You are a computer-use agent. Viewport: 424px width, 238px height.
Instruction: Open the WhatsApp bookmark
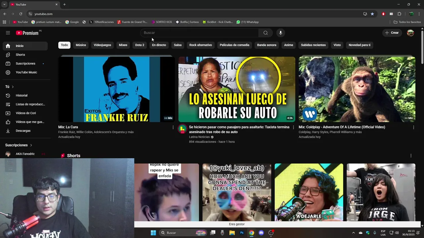[247, 22]
